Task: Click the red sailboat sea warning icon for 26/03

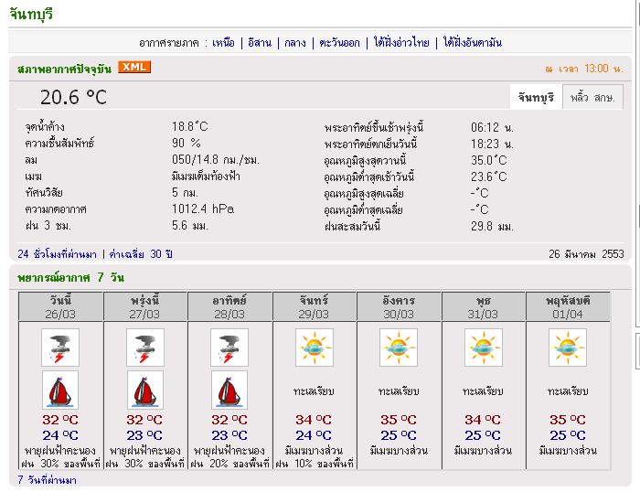Action: tap(60, 390)
